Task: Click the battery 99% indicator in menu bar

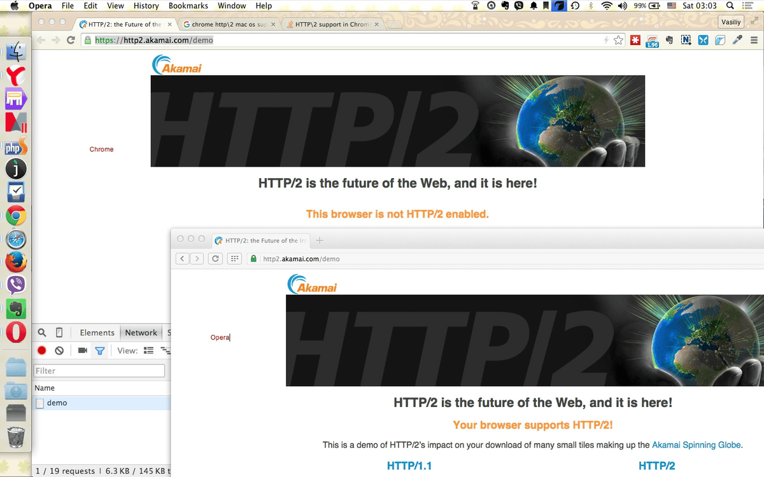Action: [646, 6]
